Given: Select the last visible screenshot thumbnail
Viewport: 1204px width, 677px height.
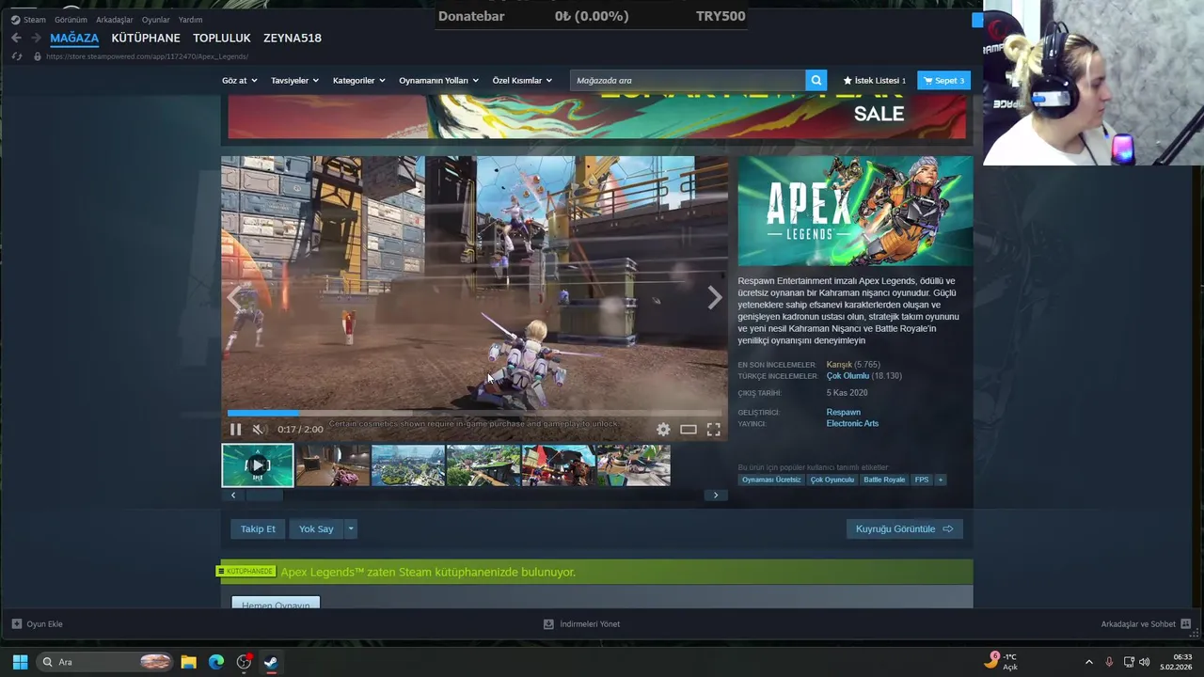Looking at the screenshot, I should tap(634, 465).
